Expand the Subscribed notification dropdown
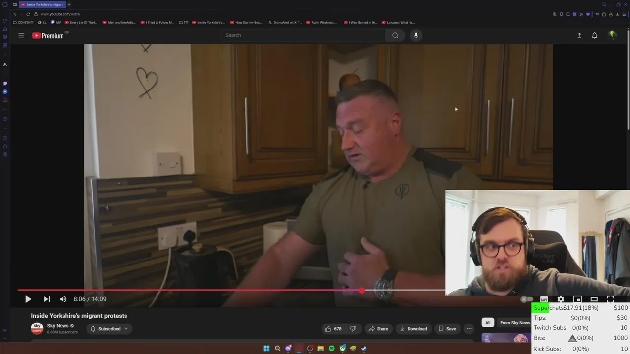This screenshot has height=354, width=630. point(109,329)
